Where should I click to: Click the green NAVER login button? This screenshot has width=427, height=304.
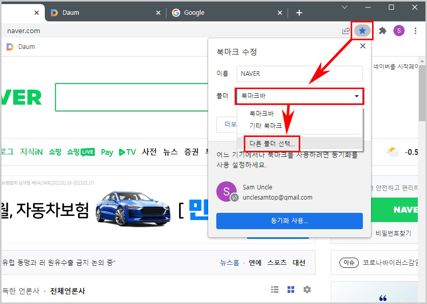(x=394, y=210)
